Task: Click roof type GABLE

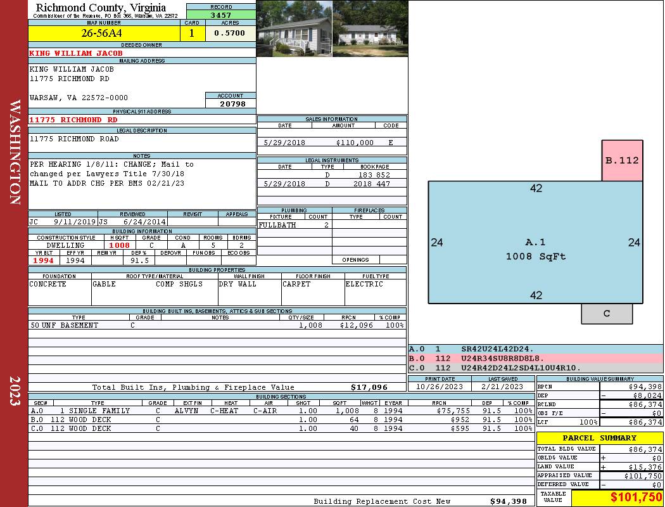Action: (x=104, y=284)
